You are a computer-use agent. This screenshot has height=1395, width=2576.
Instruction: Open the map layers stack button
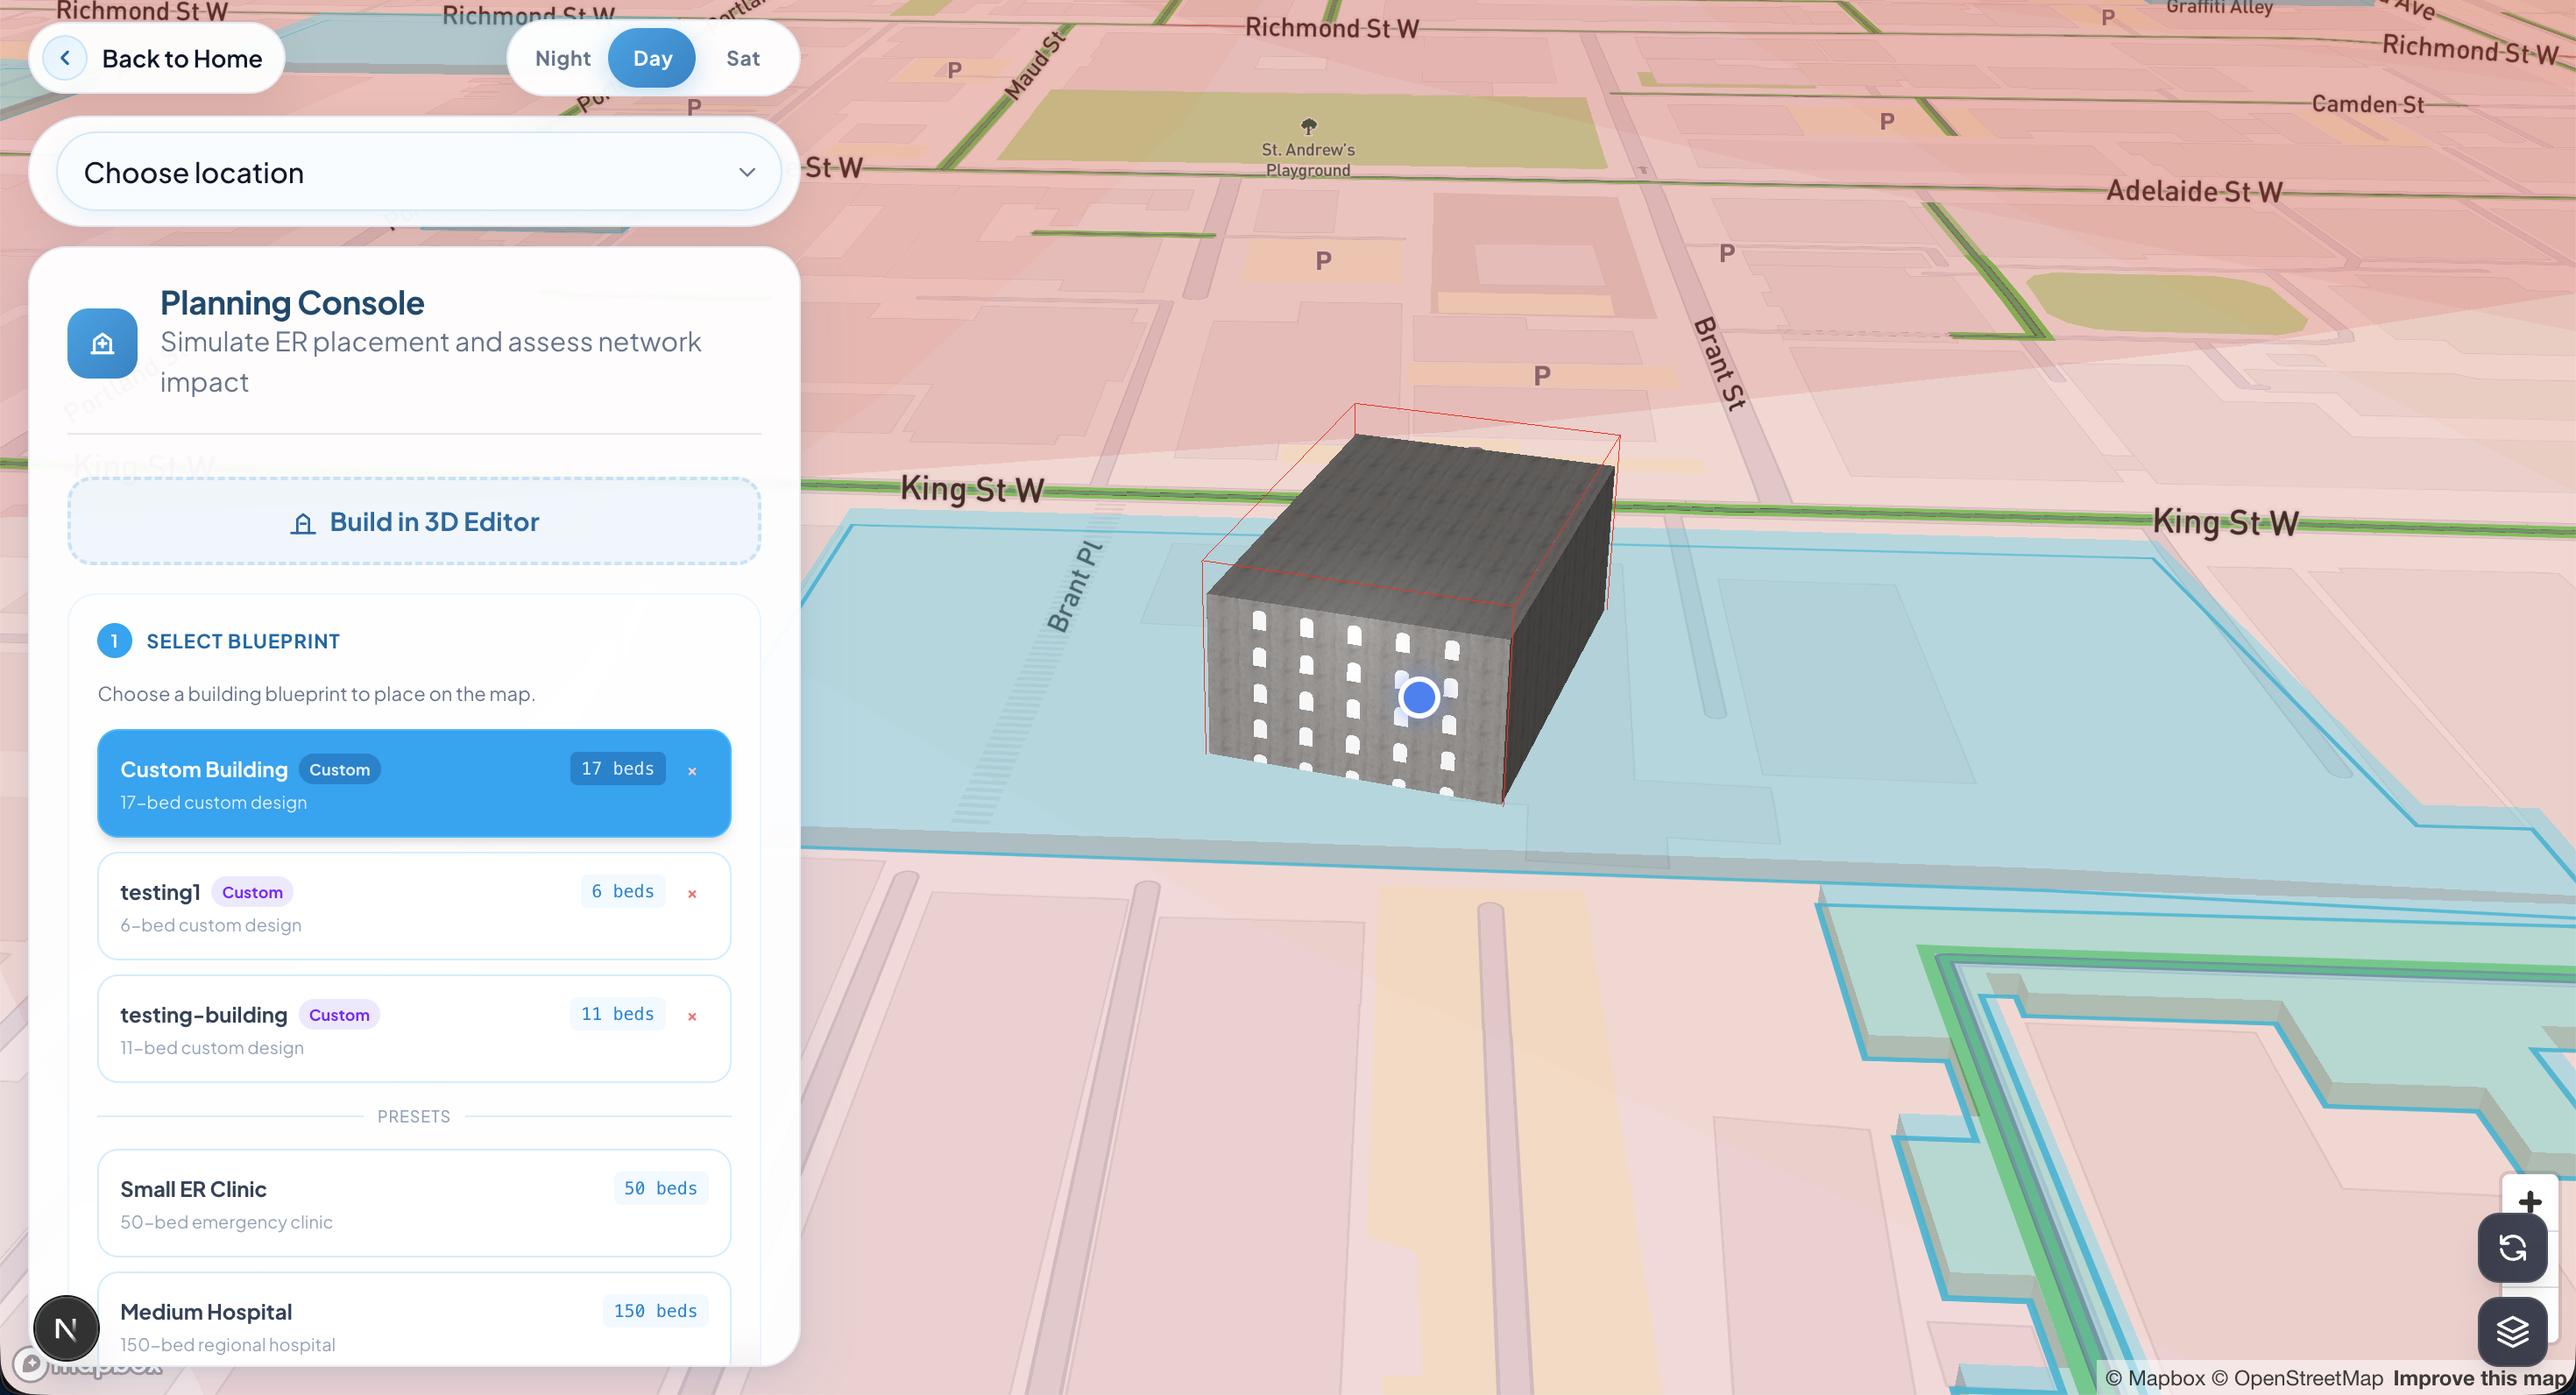coord(2511,1331)
